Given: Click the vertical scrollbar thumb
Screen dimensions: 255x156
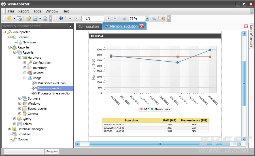Looking at the screenshot, I should (244, 83).
